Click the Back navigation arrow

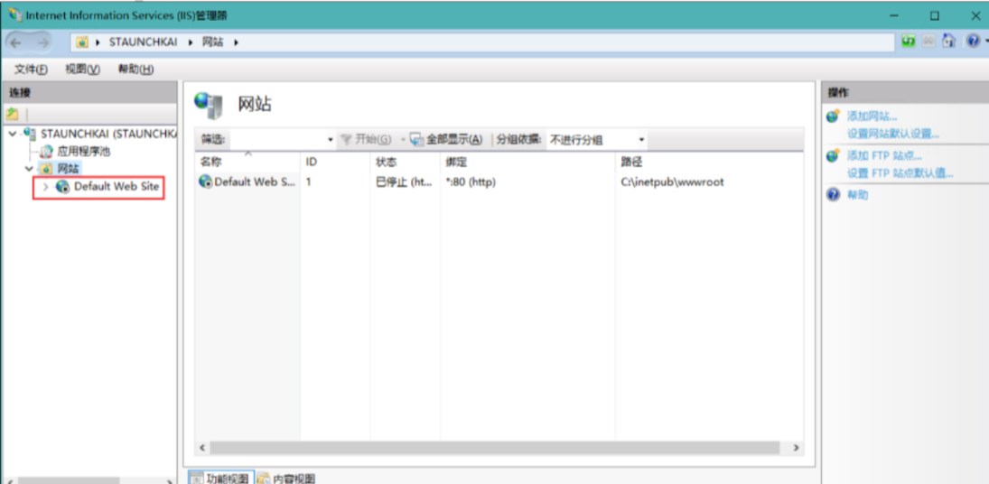[x=16, y=42]
